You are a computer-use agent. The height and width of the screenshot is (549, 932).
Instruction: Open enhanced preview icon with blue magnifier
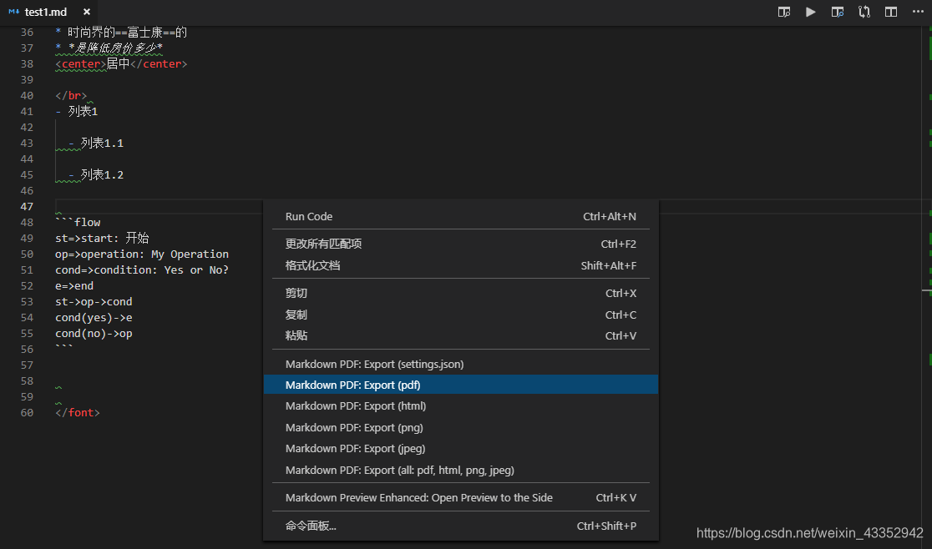838,12
